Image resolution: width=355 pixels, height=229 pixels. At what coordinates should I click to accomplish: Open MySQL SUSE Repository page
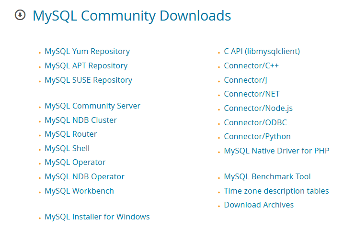(88, 80)
